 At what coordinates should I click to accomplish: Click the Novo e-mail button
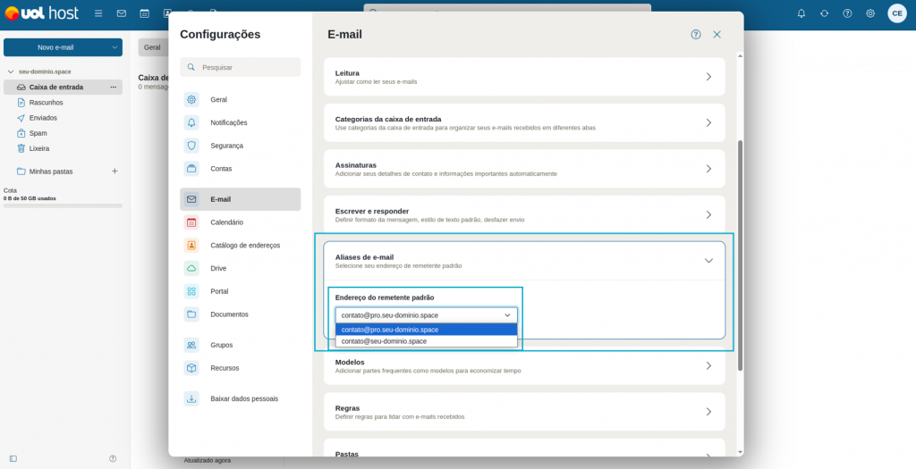(x=55, y=47)
